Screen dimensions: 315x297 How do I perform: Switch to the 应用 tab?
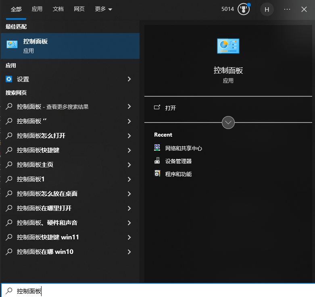(37, 9)
